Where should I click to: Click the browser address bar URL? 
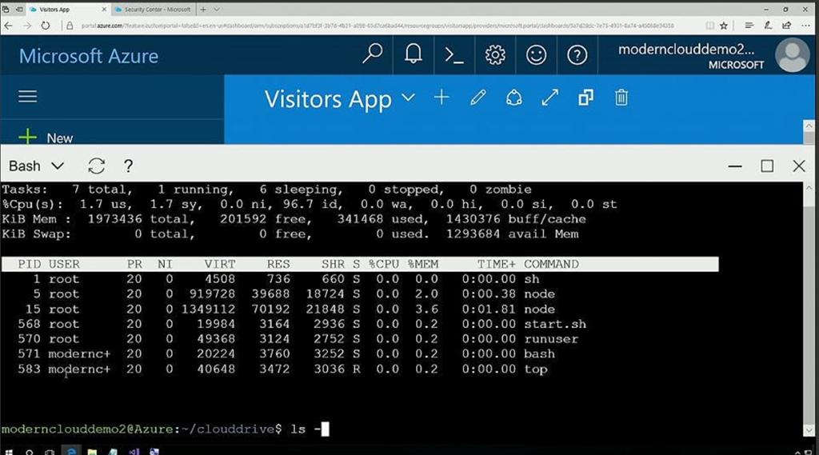(378, 26)
